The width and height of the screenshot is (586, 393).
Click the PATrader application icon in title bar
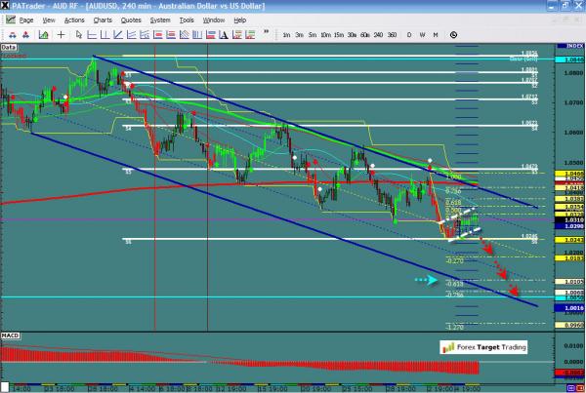coord(7,6)
